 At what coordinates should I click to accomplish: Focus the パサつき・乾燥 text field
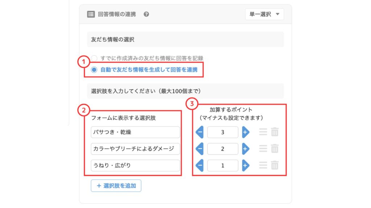[136, 132]
